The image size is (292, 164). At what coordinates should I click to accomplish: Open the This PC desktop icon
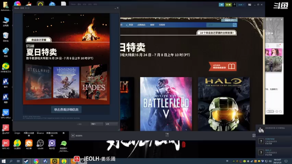tap(5, 21)
